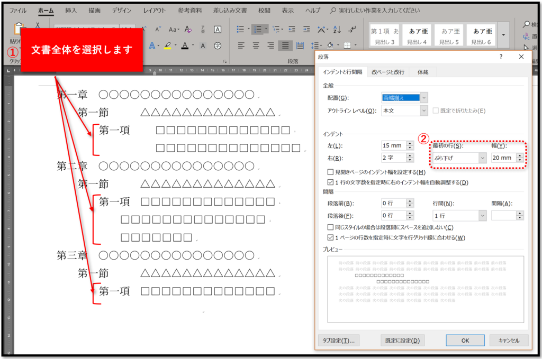
Task: Click the character shading icon
Action: (x=203, y=45)
